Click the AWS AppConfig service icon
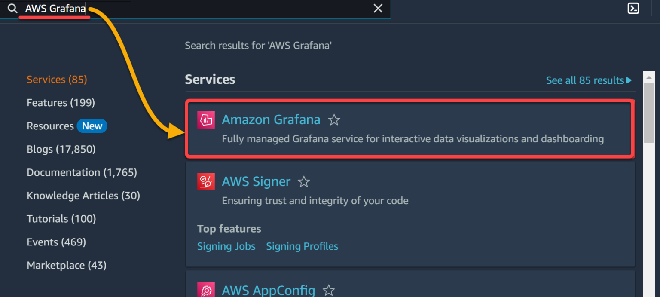Viewport: 660px width, 297px height. (x=206, y=290)
